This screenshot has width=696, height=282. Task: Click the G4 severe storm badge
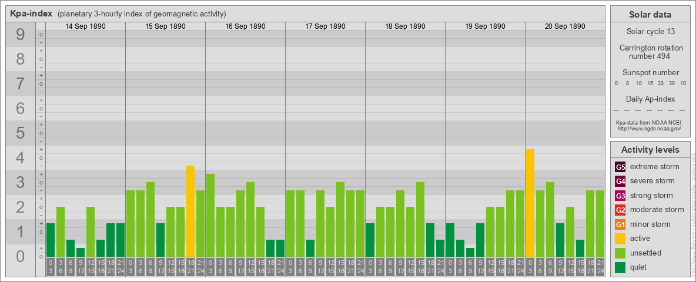pos(620,181)
